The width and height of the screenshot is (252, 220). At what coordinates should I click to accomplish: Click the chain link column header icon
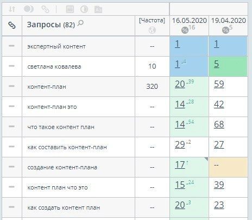click(12, 25)
